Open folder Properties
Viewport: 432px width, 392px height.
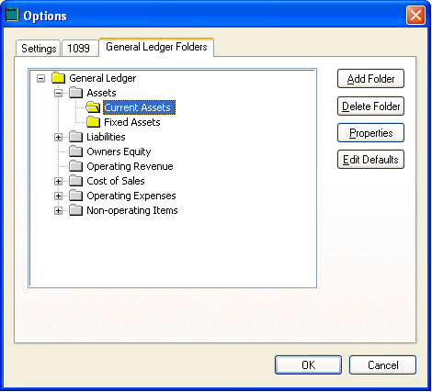tap(370, 133)
